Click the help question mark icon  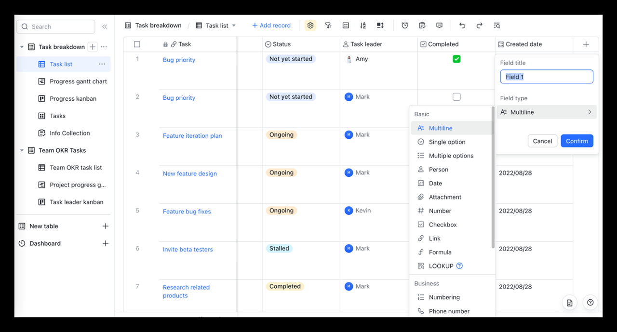pos(590,303)
